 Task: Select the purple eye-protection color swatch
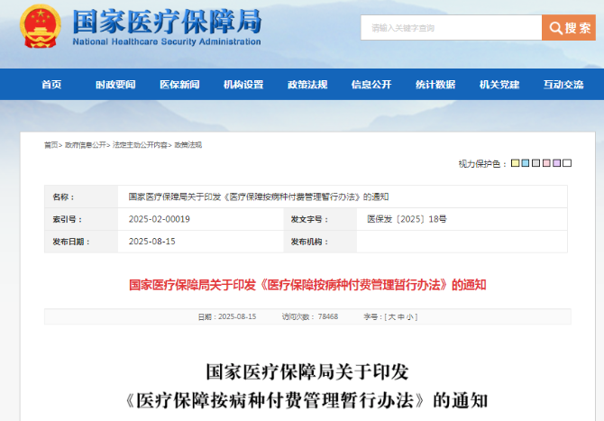[x=556, y=163]
